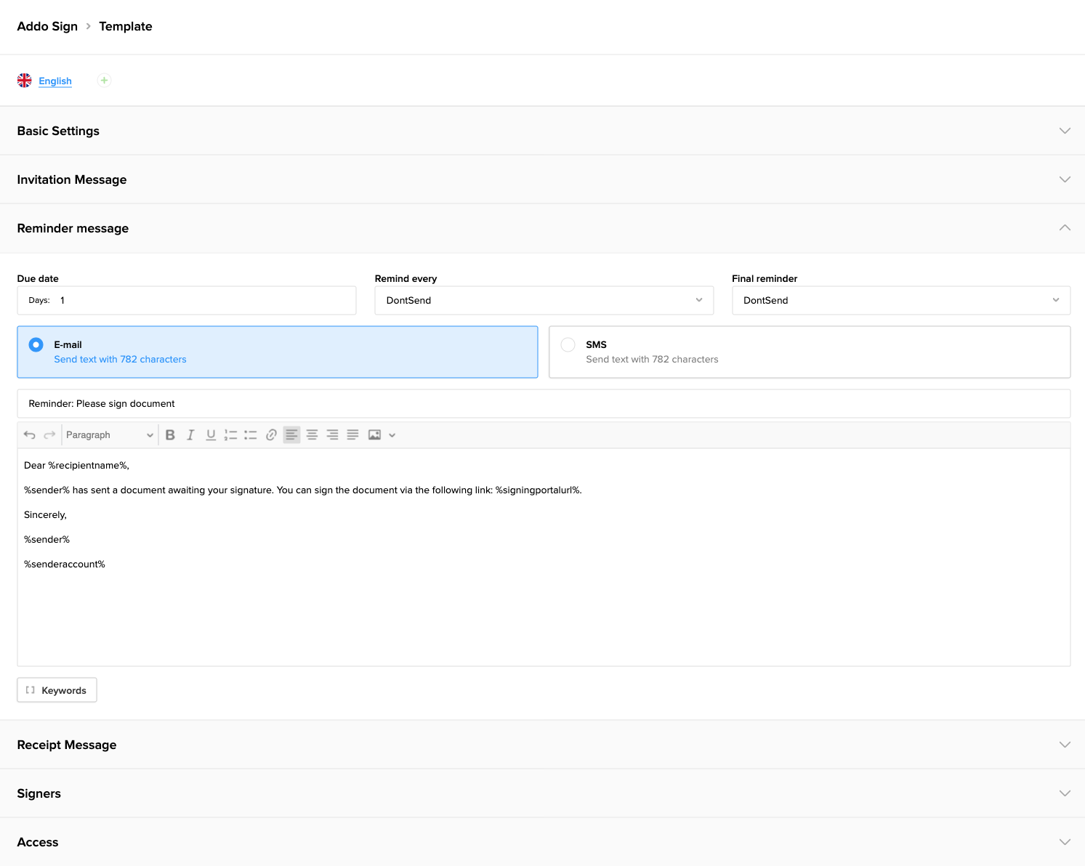Edit the reminder subject line field

click(509, 403)
